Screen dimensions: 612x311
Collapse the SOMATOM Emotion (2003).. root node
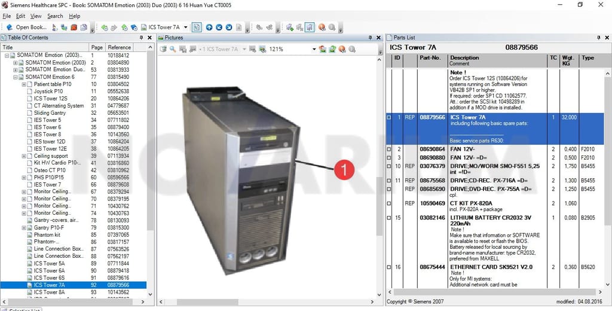(7, 56)
